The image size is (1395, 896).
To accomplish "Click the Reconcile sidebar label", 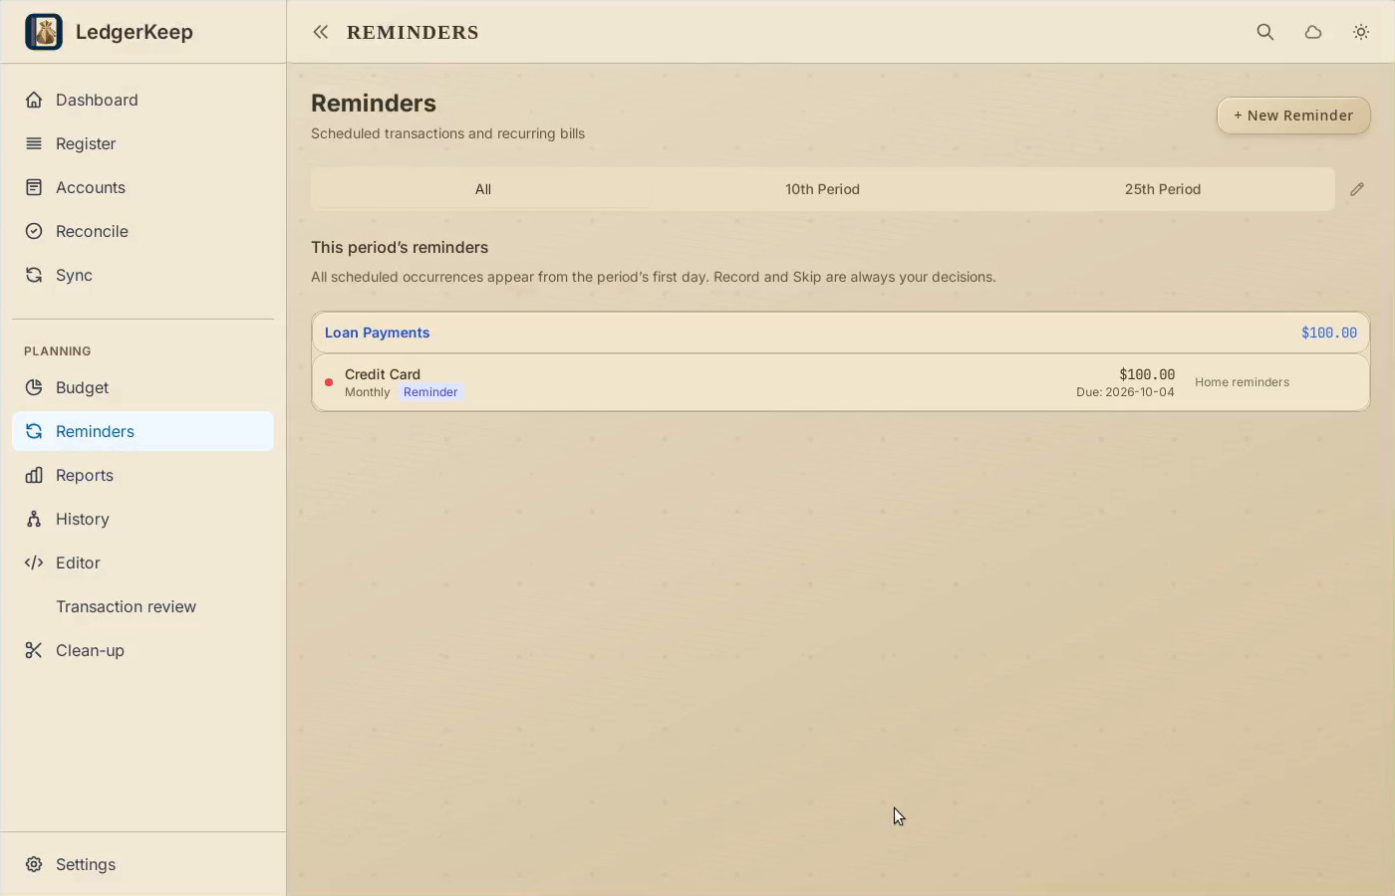I will 92,231.
